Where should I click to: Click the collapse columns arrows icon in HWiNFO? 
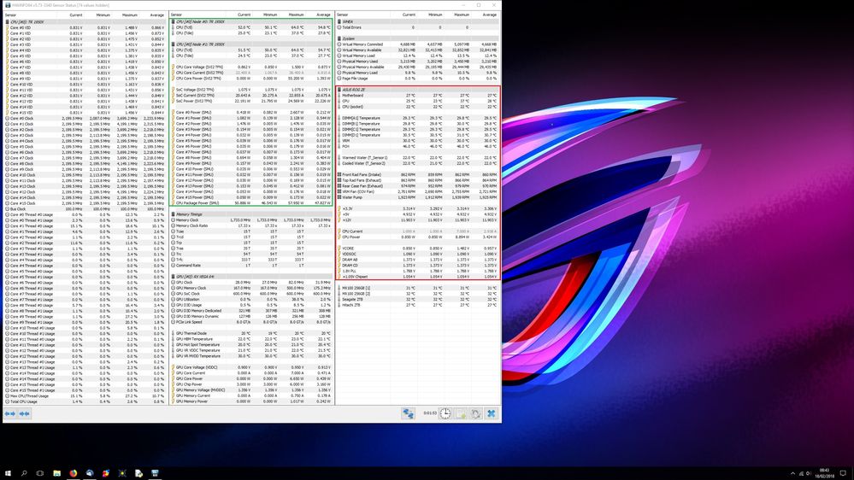(25, 413)
